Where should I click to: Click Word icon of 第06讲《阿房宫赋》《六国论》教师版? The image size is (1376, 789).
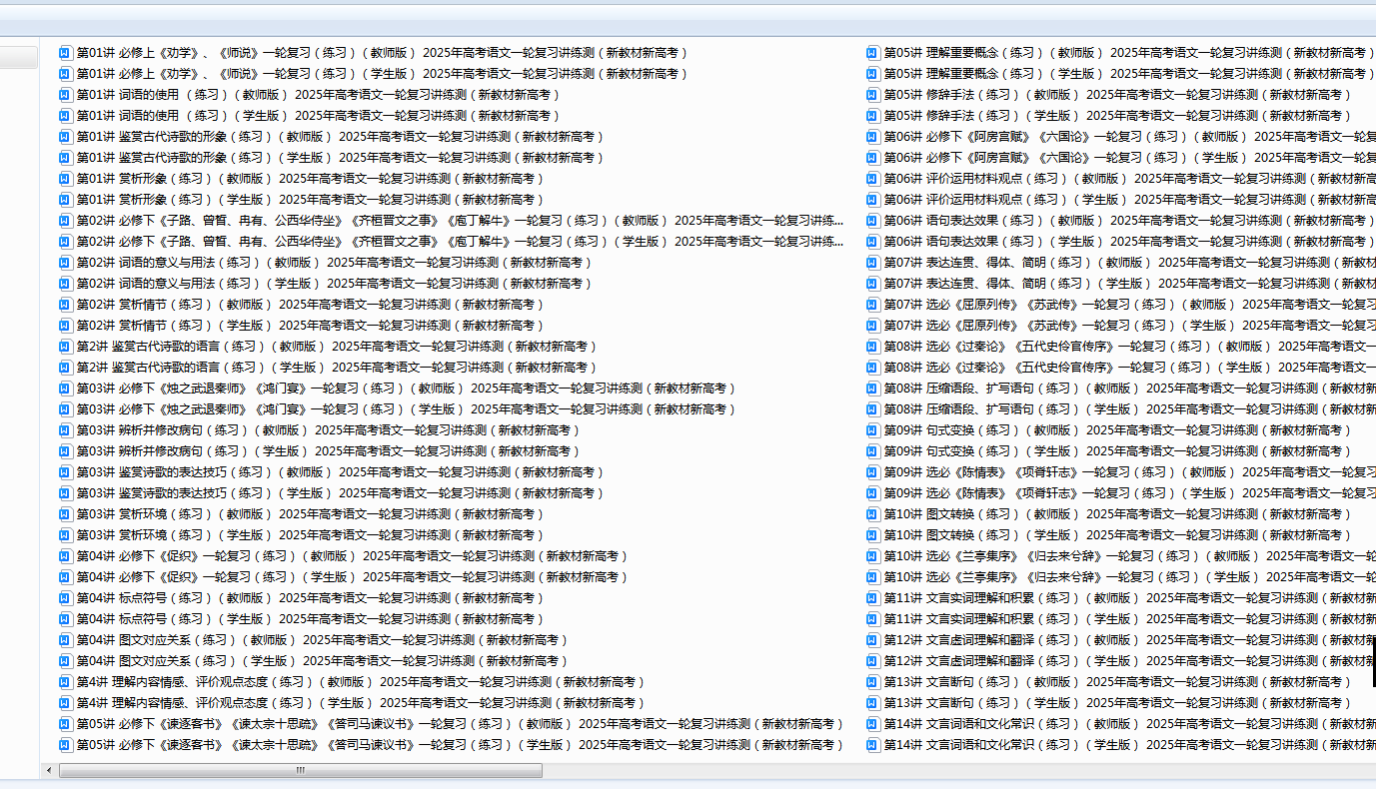pyautogui.click(x=873, y=136)
